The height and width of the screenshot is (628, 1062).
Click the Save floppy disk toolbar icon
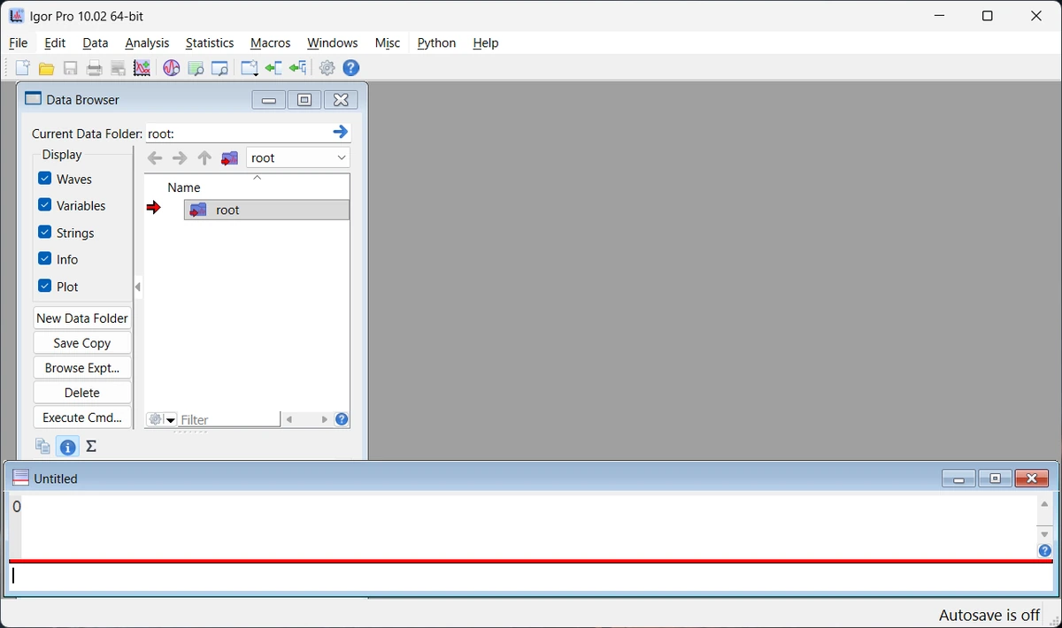pyautogui.click(x=71, y=68)
